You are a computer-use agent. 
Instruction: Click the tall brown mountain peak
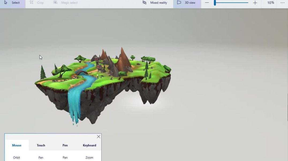123,57
